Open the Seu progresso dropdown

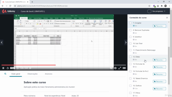click(159, 11)
